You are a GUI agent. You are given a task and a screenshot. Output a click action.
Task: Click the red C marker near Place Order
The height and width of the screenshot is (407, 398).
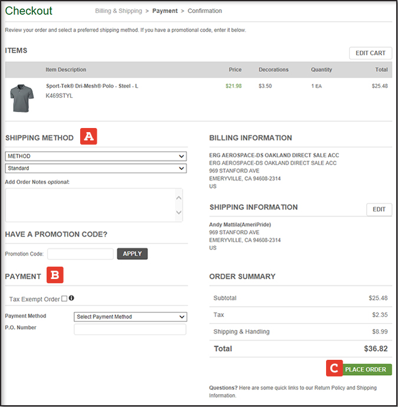[x=334, y=369]
